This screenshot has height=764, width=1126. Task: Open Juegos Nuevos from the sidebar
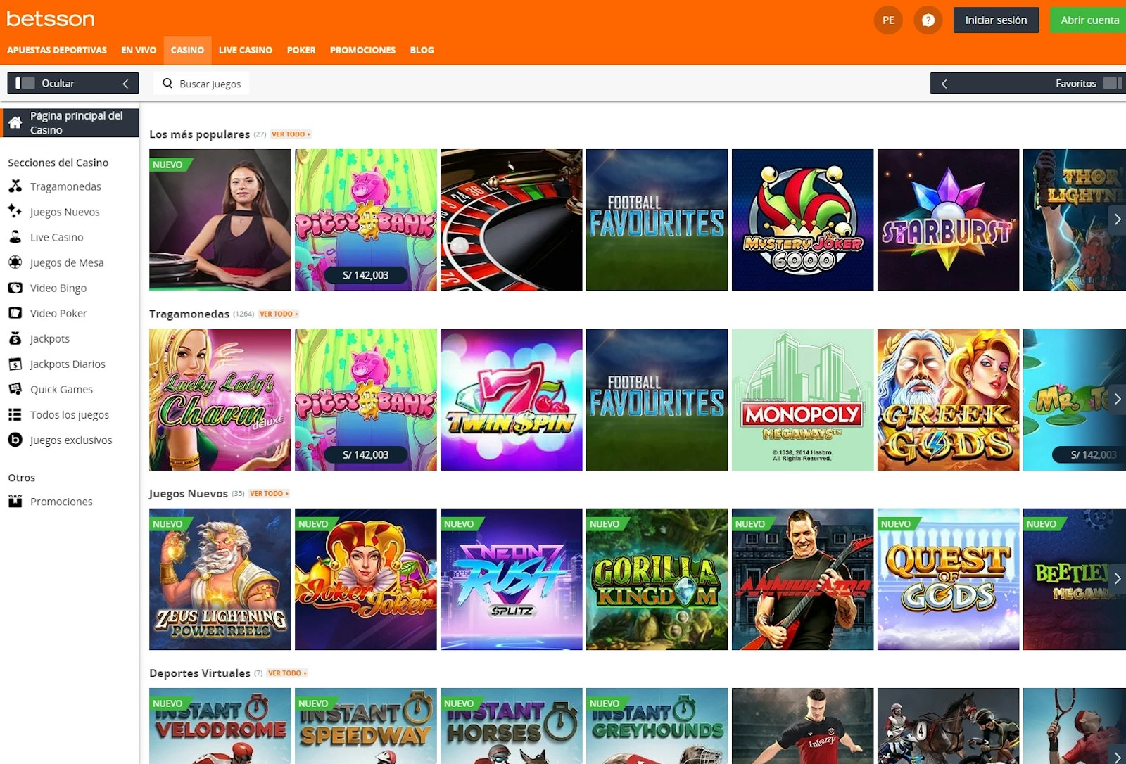tap(15, 212)
